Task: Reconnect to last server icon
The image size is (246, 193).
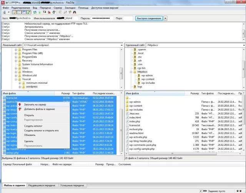Action: coord(54,12)
